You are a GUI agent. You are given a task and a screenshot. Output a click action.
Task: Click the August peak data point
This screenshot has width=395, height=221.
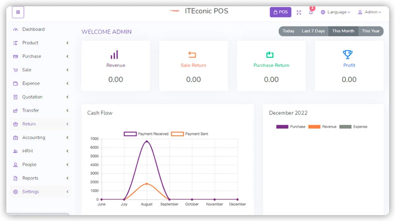tap(146, 142)
